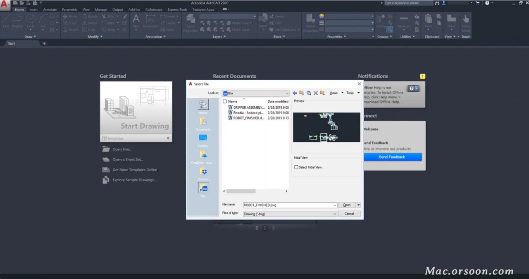The image size is (529, 279).
Task: Open the Files of type dropdown
Action: (x=335, y=214)
